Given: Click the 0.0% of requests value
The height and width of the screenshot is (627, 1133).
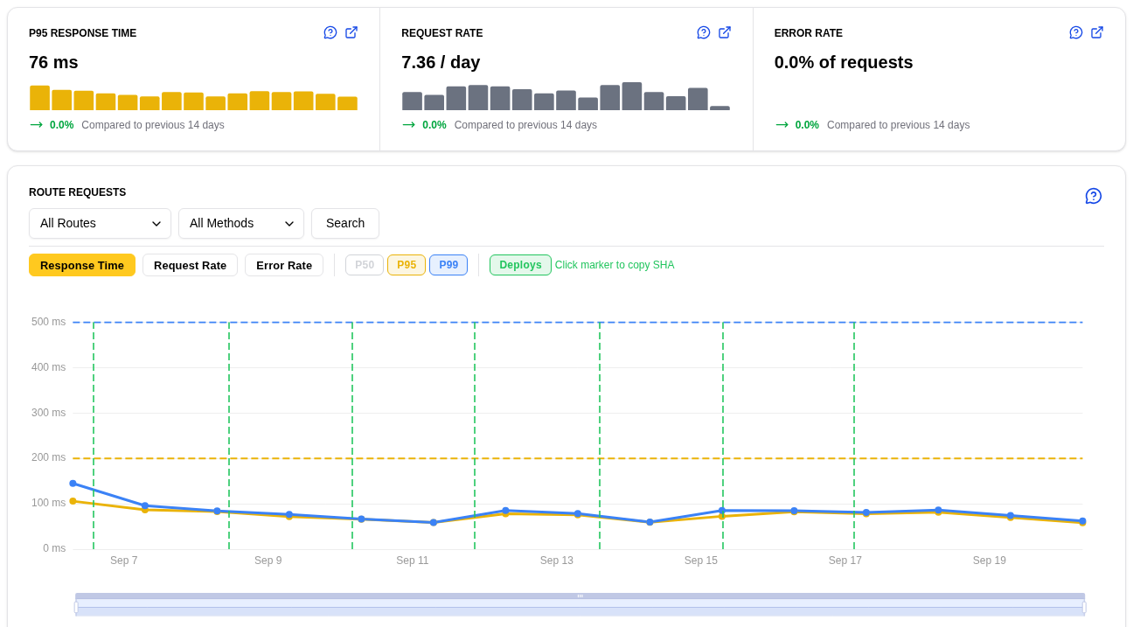Looking at the screenshot, I should click(844, 62).
